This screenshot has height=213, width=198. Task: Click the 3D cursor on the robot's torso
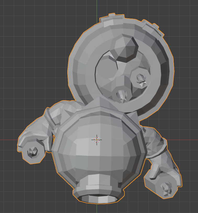pos(97,140)
